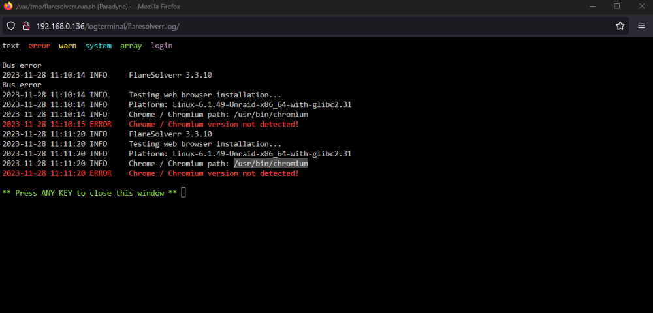Bookmark this page with the star icon
The height and width of the screenshot is (313, 653).
tap(620, 26)
